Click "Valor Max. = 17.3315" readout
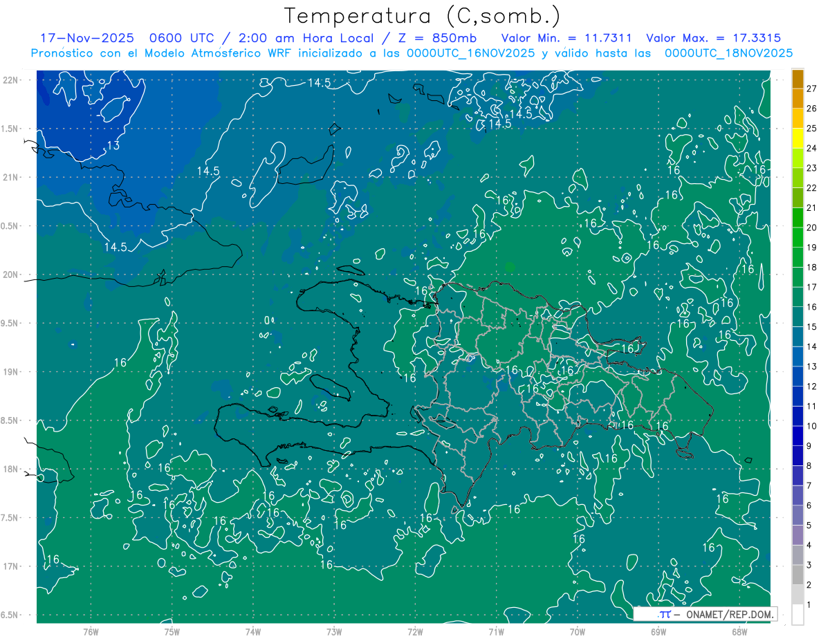Viewport: 830px width, 641px height. tap(713, 38)
